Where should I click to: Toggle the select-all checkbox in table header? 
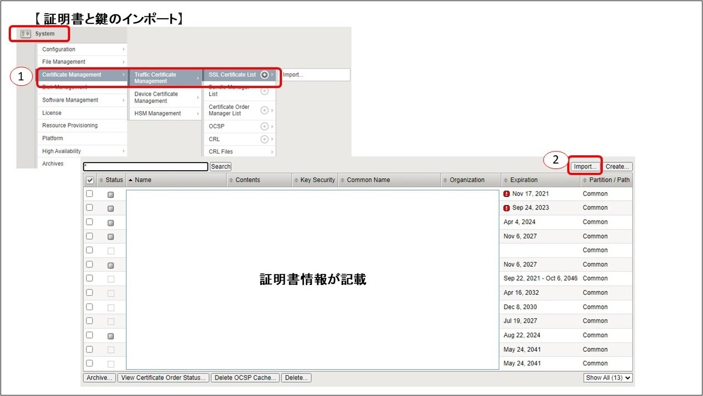[x=90, y=180]
